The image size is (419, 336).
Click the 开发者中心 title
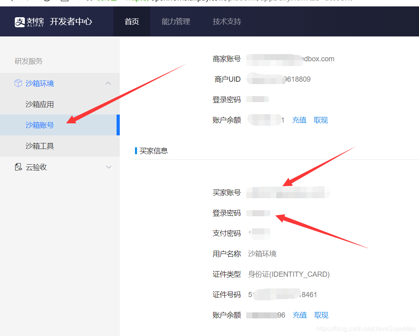click(71, 21)
